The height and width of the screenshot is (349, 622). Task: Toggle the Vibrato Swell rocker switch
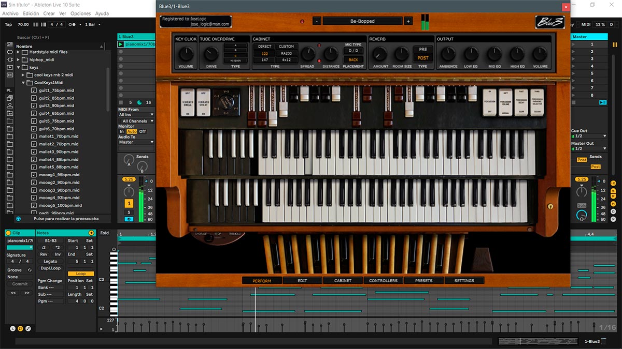187,102
